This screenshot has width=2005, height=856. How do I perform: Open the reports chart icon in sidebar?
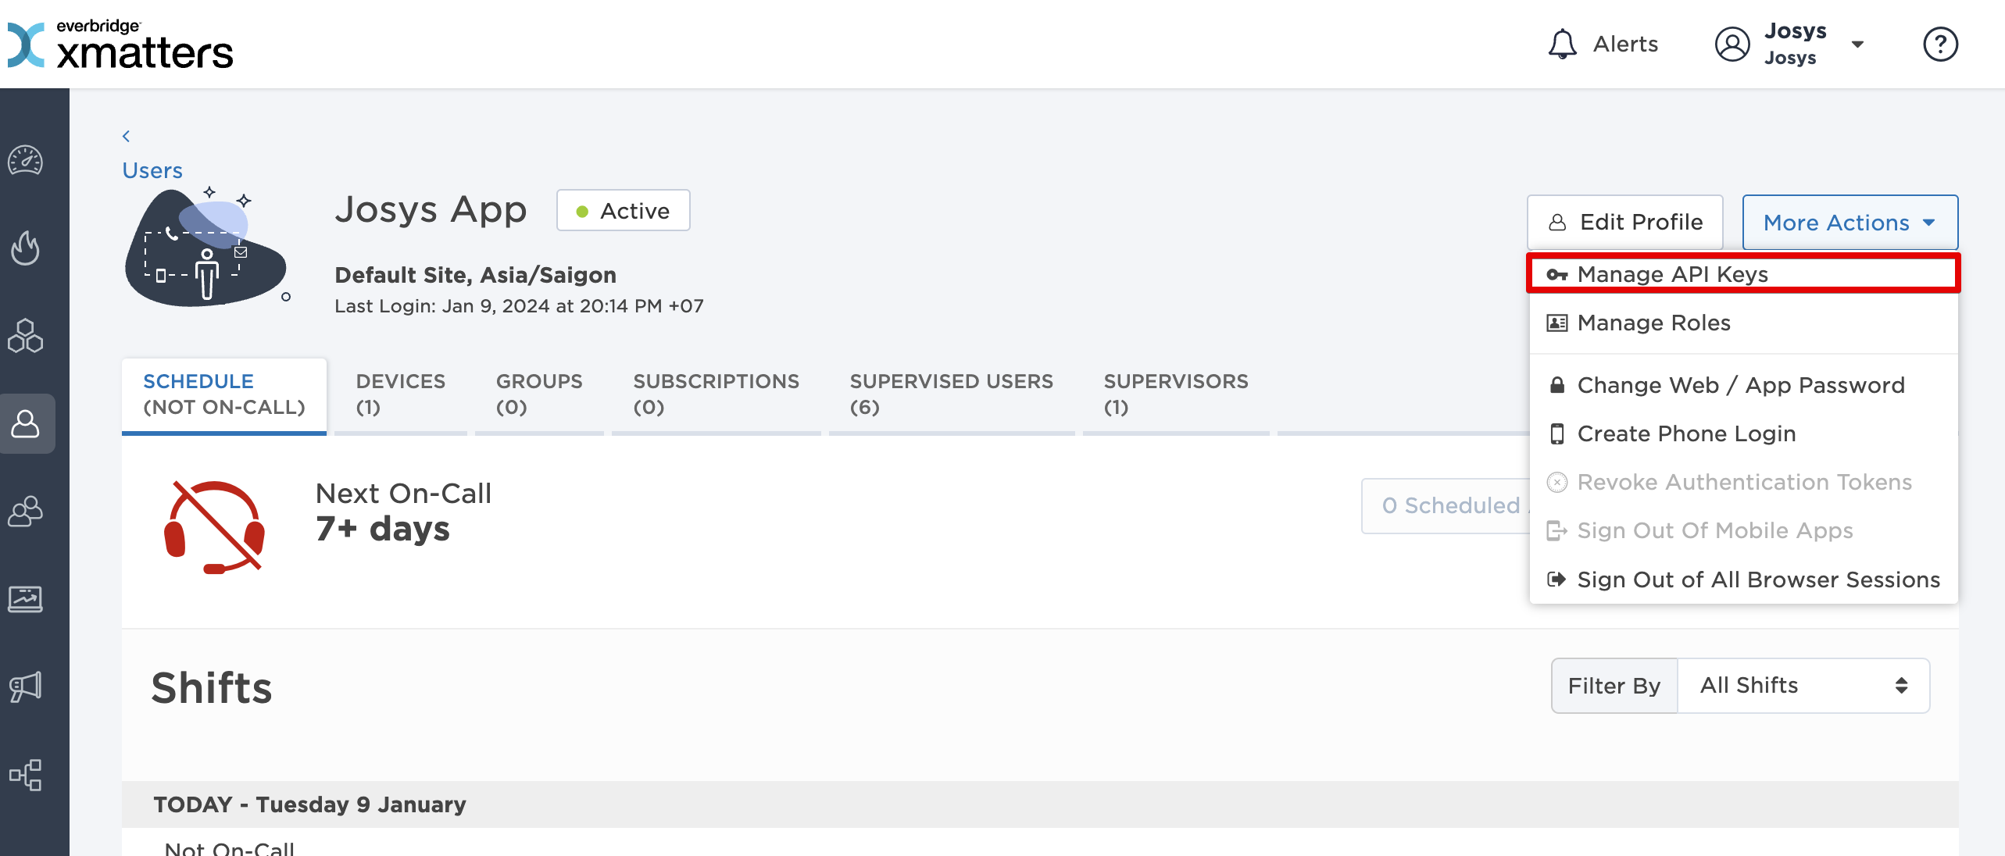pyautogui.click(x=26, y=599)
